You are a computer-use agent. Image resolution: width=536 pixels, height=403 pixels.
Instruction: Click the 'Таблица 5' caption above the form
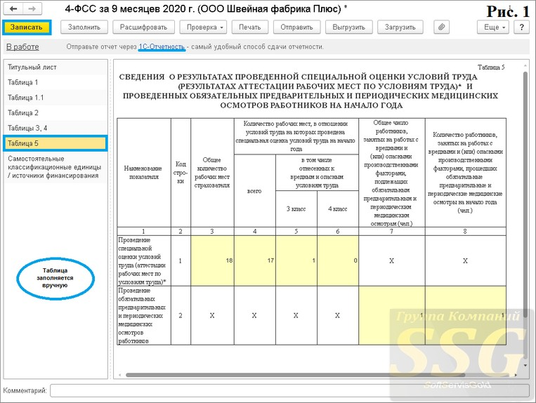coord(491,67)
